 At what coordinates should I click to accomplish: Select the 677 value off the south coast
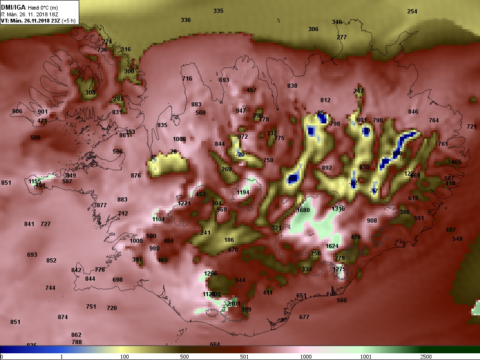click(304, 317)
